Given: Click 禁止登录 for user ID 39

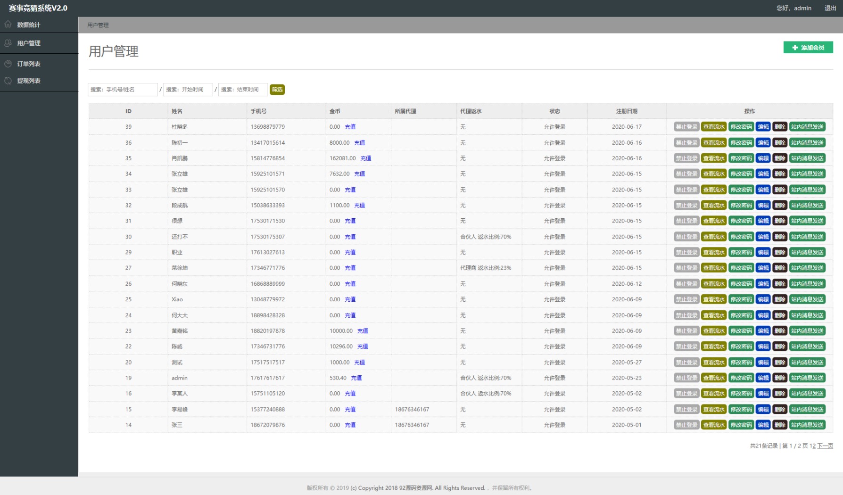Looking at the screenshot, I should click(x=686, y=127).
